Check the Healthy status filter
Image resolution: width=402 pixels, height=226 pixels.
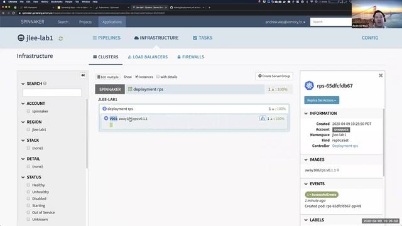coord(28,185)
